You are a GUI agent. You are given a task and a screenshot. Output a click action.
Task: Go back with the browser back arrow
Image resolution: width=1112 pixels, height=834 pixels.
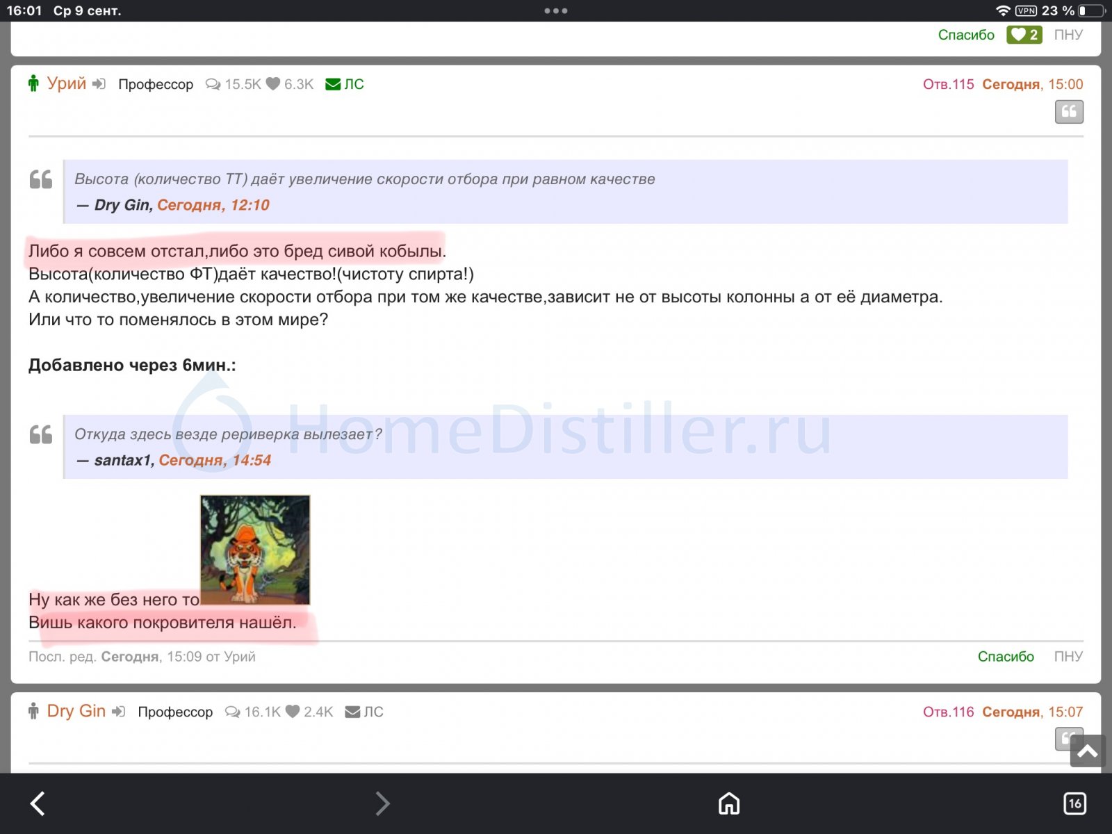[x=38, y=803]
